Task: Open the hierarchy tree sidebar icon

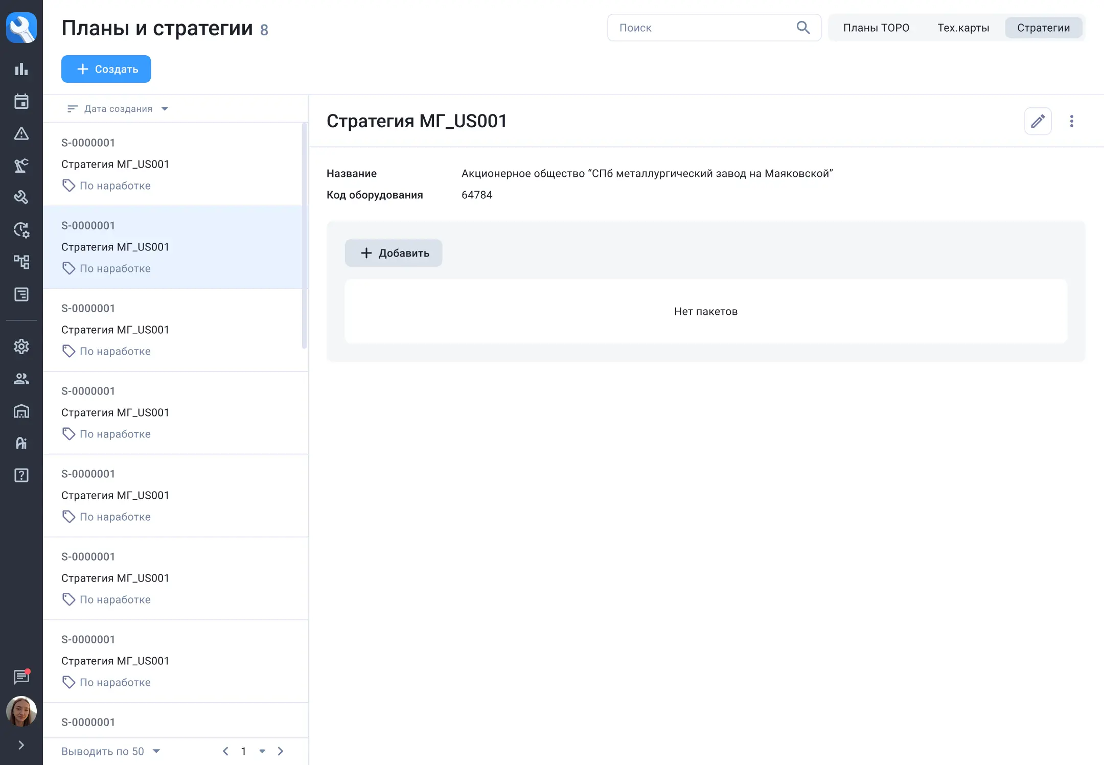Action: pos(21,262)
